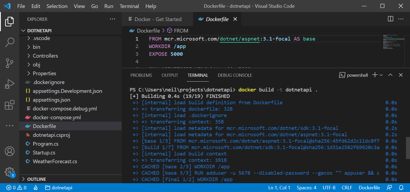Open the Source Control view
The image size is (410, 192).
(x=10, y=63)
